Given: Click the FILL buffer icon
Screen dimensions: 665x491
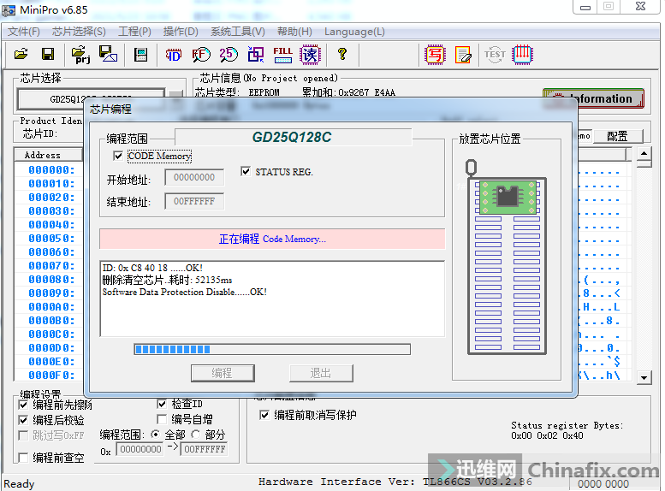Looking at the screenshot, I should [x=283, y=55].
